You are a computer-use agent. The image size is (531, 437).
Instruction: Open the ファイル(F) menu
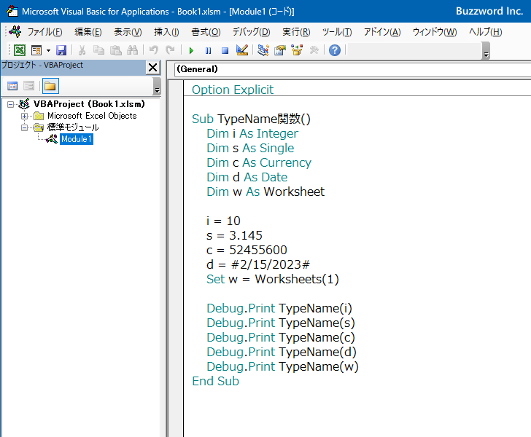coord(44,32)
